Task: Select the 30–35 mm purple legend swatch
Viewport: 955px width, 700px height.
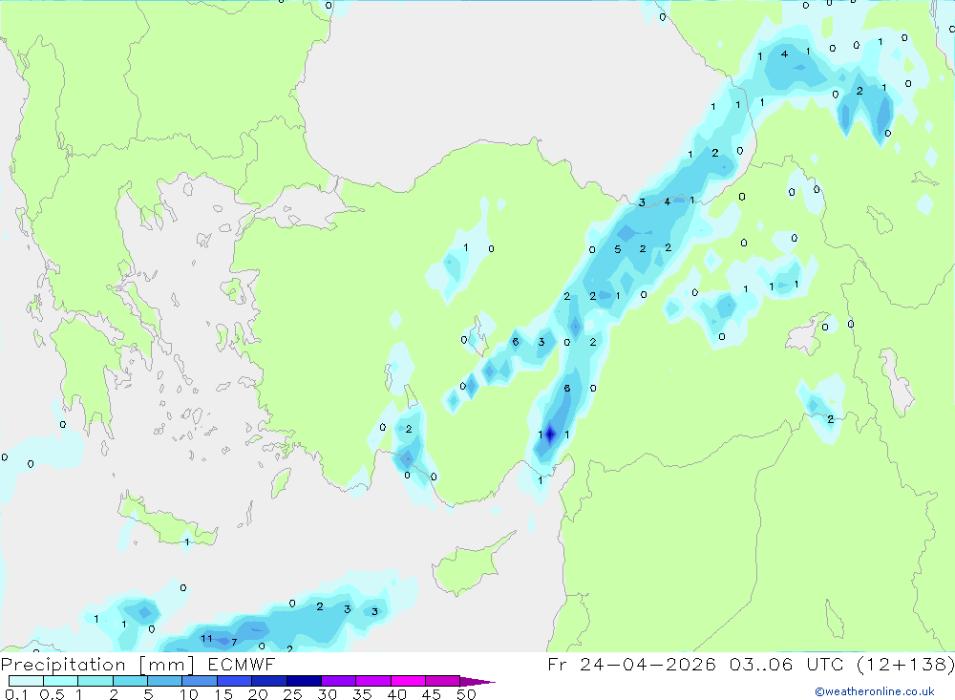Action: click(x=339, y=681)
